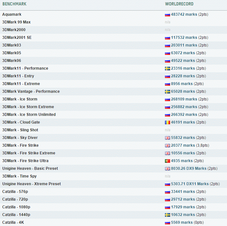Click the Catzilla - 720p benchmark name
Viewport: 227px width, 226px height.
[x=15, y=199]
